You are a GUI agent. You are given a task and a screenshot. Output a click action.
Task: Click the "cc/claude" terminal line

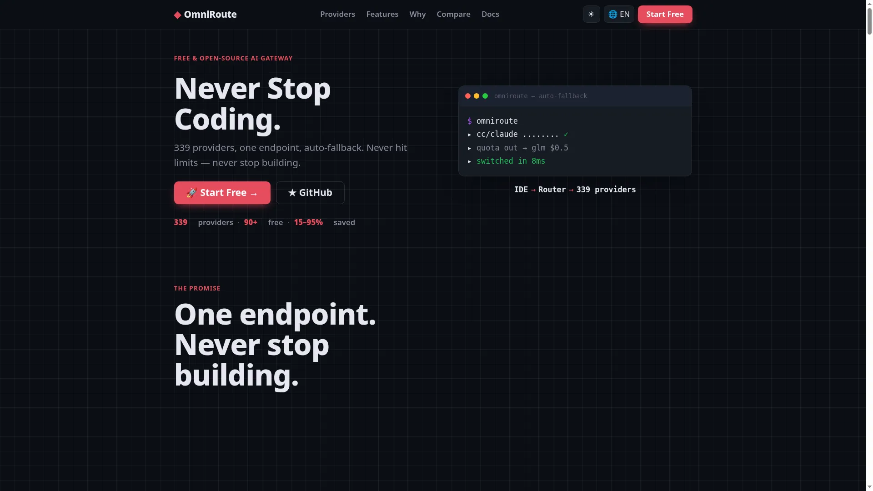[x=518, y=134]
